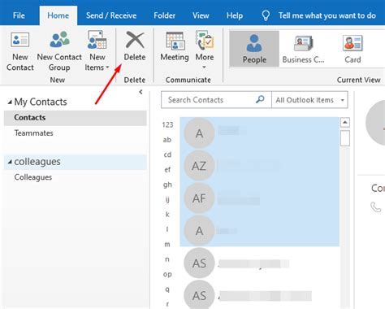Open the New Items menu
The image size is (385, 309).
point(97,51)
